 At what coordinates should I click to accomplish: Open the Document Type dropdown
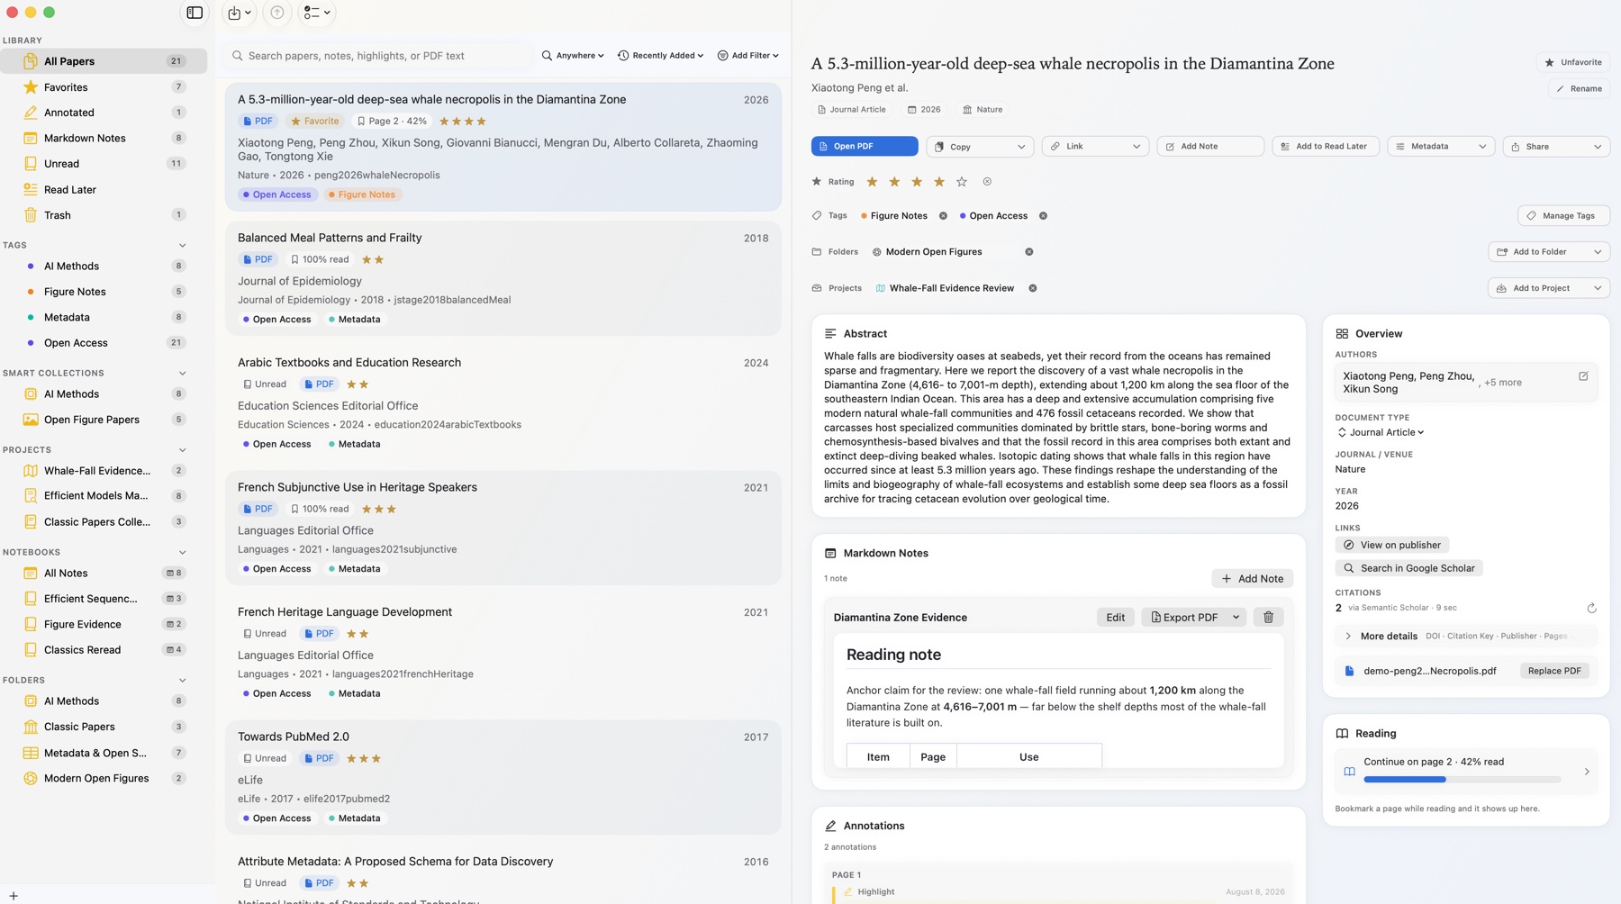click(1381, 432)
